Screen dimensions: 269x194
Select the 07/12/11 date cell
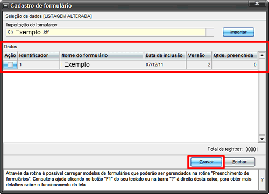point(165,64)
